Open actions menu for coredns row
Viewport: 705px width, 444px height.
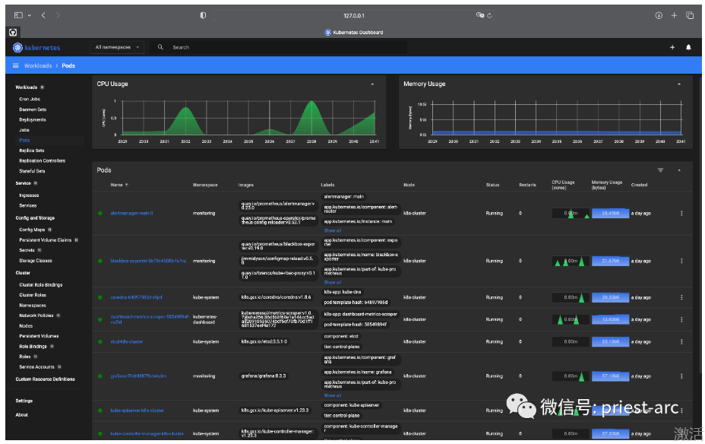click(681, 297)
